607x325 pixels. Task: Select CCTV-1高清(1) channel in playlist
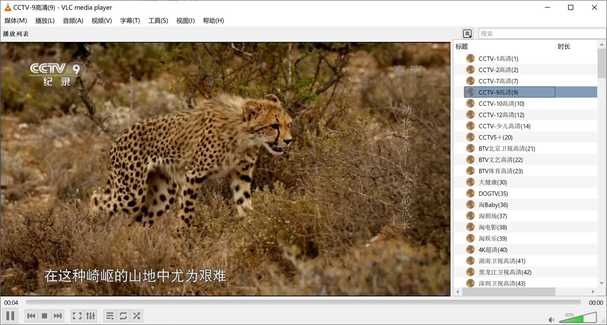pos(498,59)
